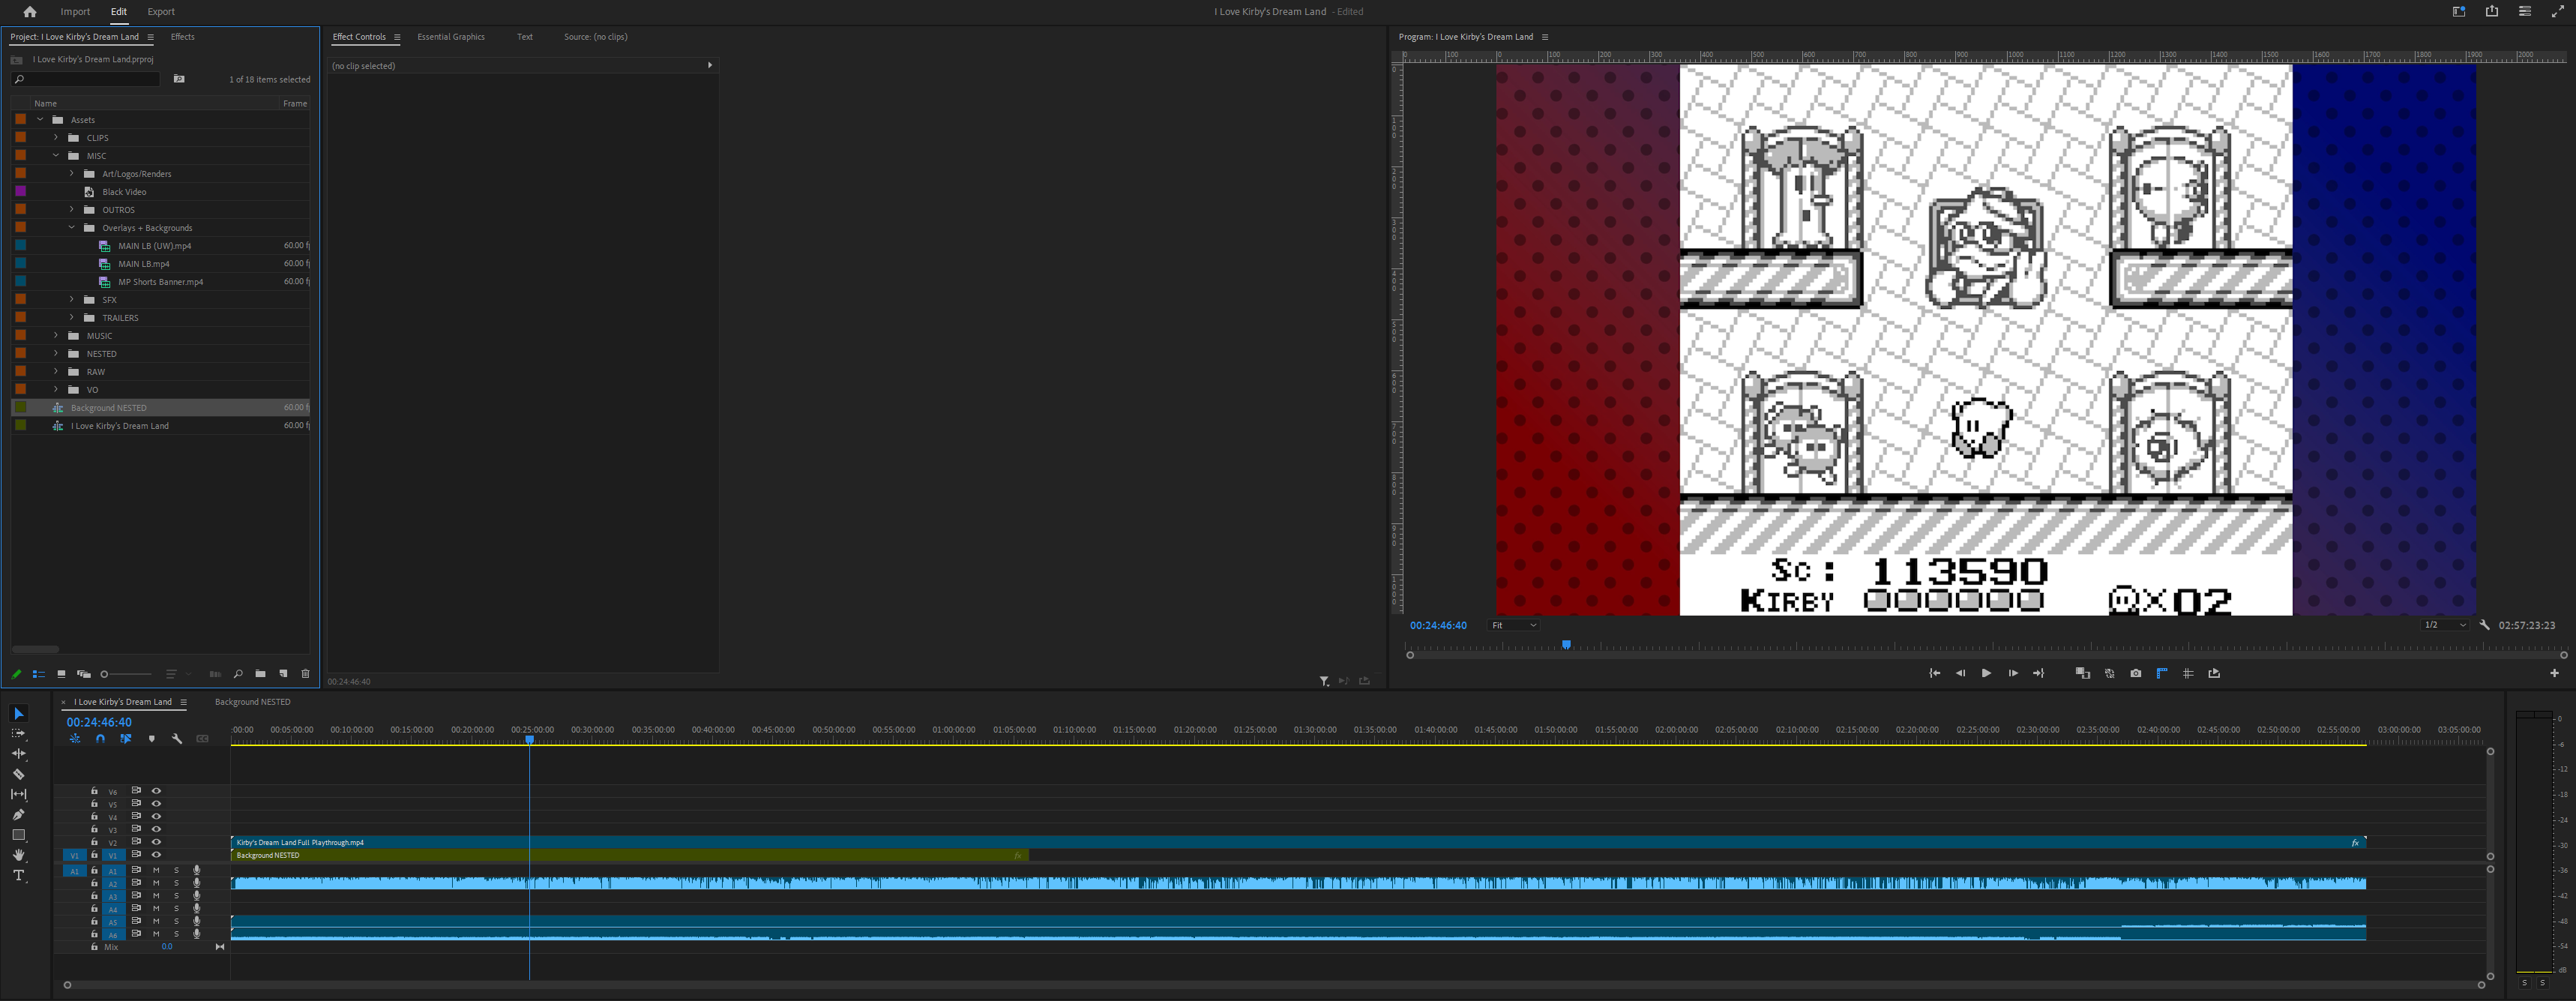Open button editor plus icon
Viewport: 2576px width, 1001px height.
click(x=2554, y=674)
